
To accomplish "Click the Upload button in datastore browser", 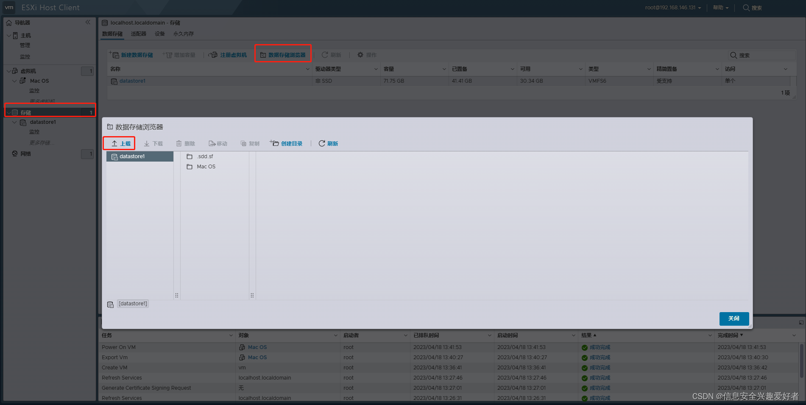I will [x=121, y=143].
